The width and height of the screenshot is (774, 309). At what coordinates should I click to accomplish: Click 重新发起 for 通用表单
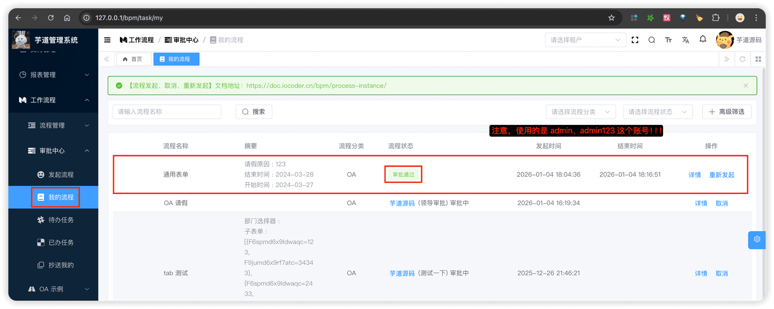click(x=722, y=175)
